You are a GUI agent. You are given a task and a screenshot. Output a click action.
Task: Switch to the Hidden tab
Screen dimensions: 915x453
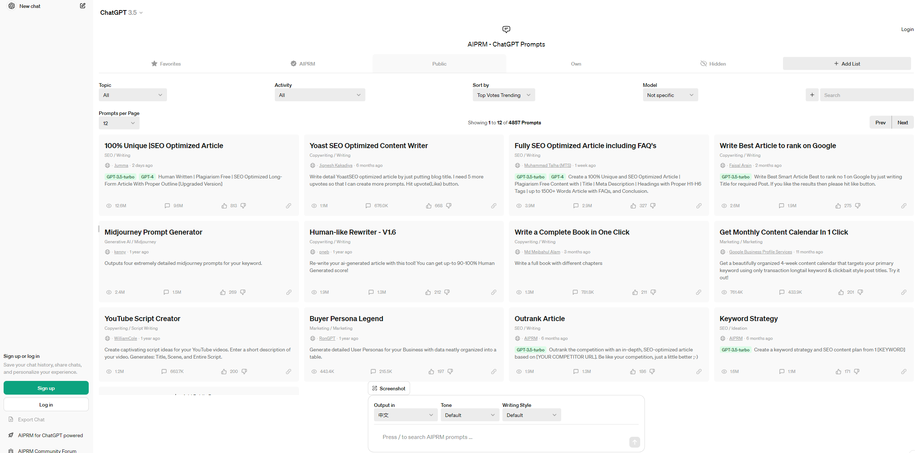click(713, 64)
